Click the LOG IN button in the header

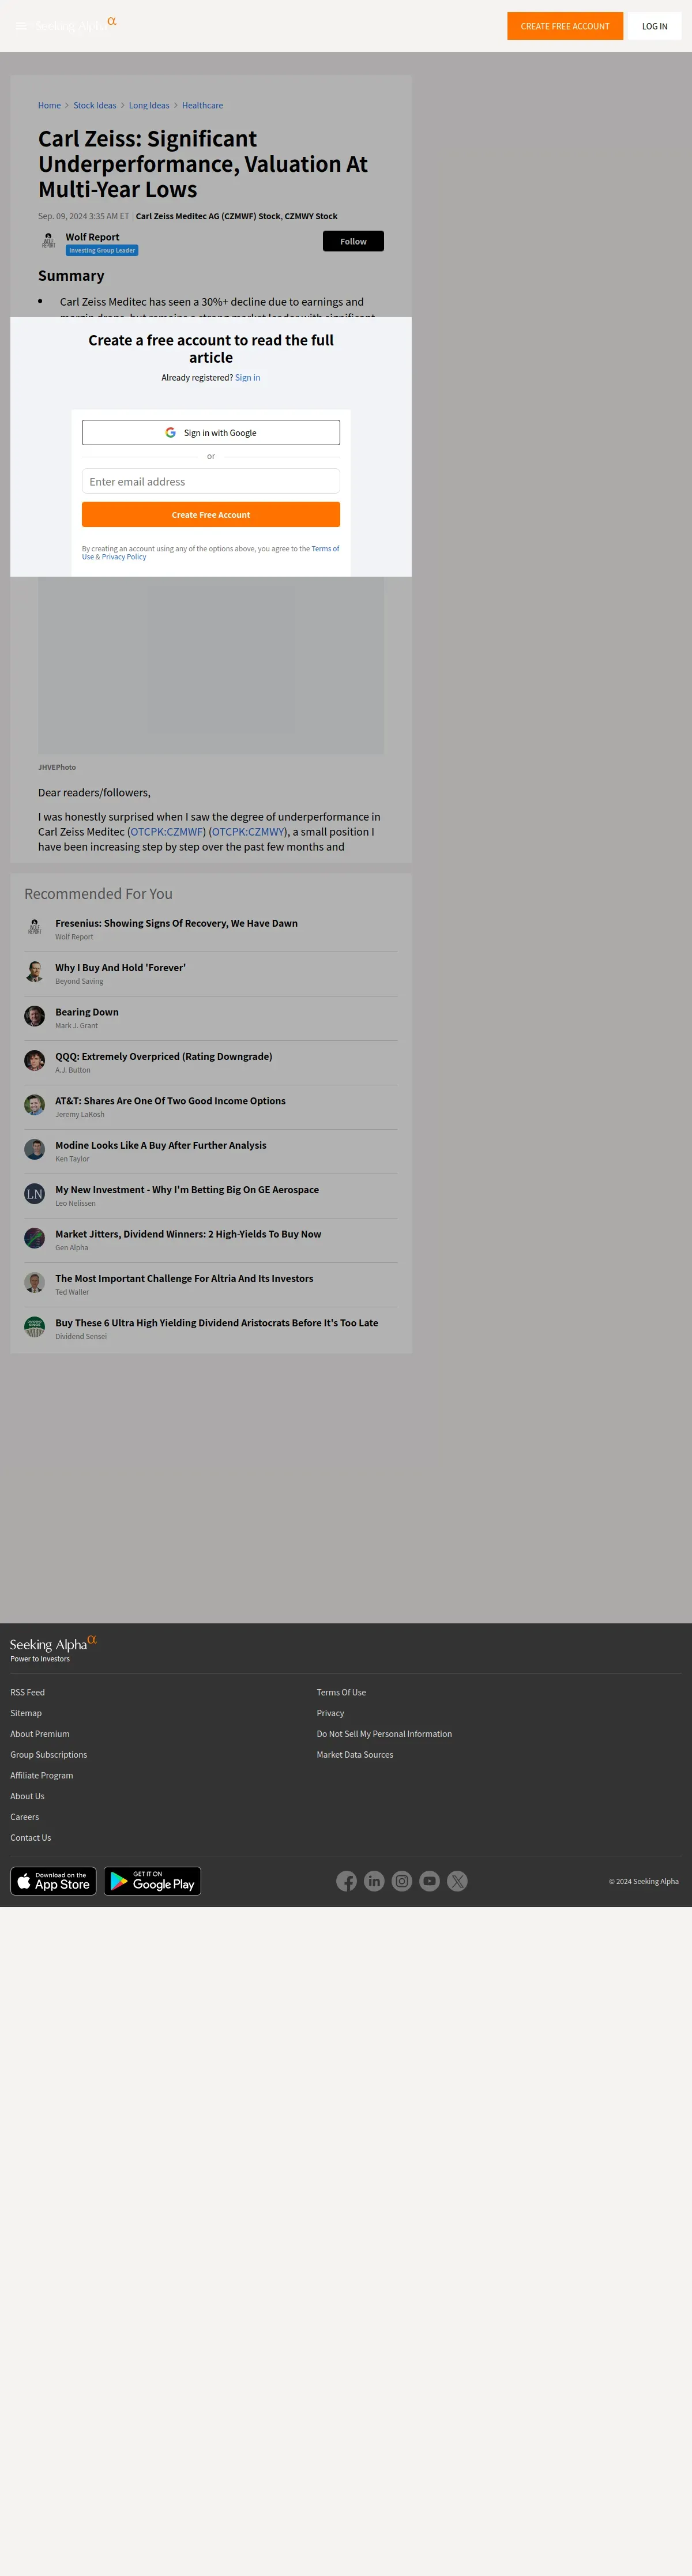(655, 26)
